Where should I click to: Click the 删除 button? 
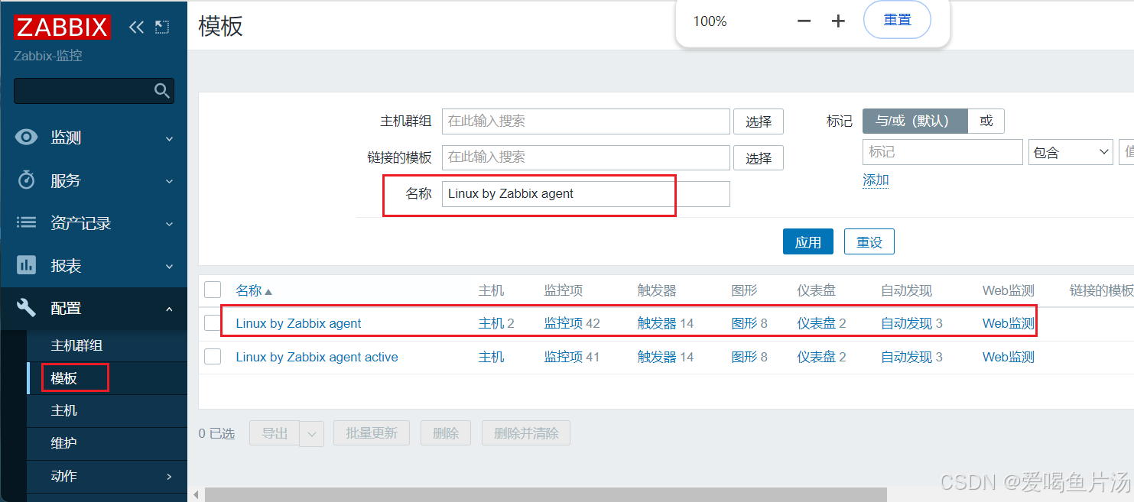pos(445,433)
